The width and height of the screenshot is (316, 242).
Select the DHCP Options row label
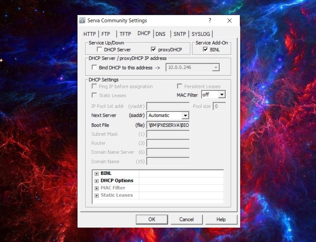click(117, 181)
